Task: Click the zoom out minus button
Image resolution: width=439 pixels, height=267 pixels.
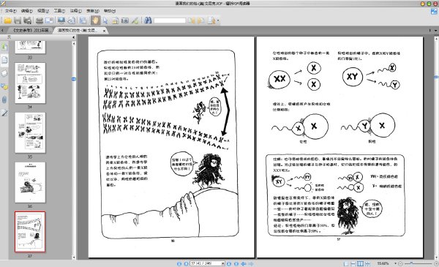Action: [x=401, y=263]
